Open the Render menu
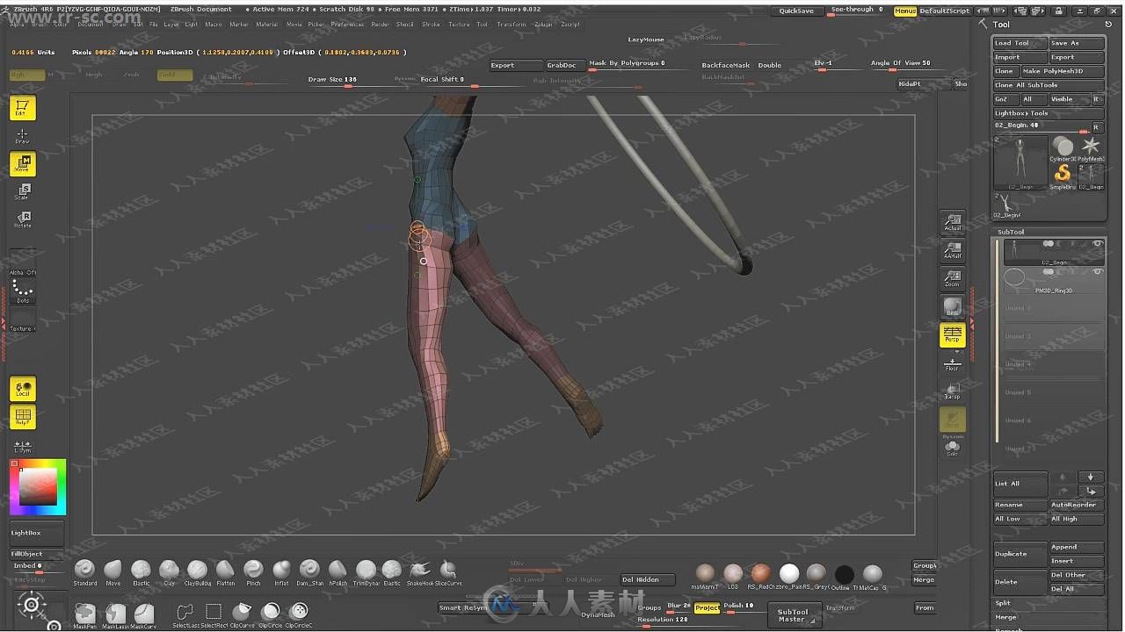The image size is (1125, 632). [380, 25]
